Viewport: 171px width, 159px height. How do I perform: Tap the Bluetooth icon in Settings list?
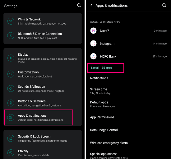tap(11, 36)
